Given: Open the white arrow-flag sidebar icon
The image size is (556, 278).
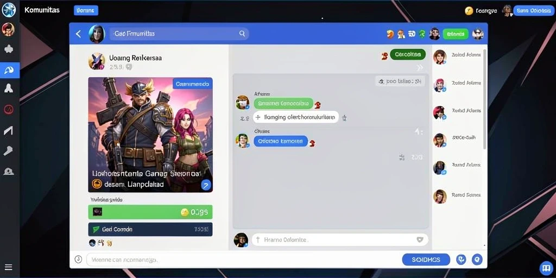Looking at the screenshot, I should (x=8, y=130).
